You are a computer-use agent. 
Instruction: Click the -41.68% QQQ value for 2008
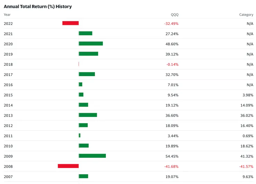(171, 166)
